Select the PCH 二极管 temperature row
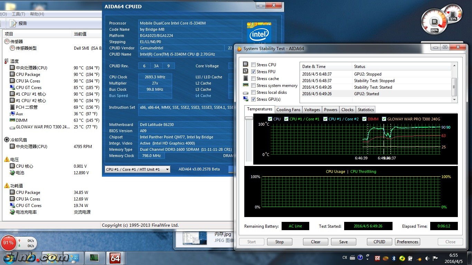472x265 pixels. click(x=52, y=107)
